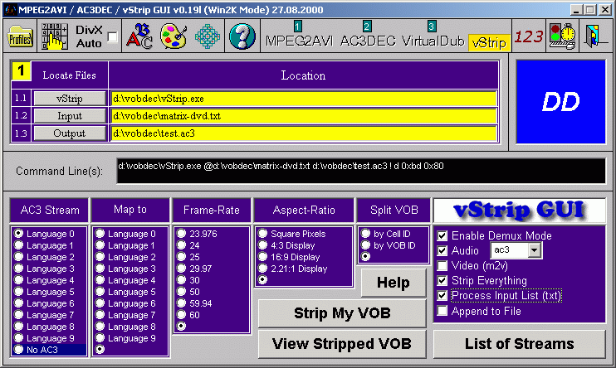
Task: Click the Input locate file button
Action: tap(70, 116)
